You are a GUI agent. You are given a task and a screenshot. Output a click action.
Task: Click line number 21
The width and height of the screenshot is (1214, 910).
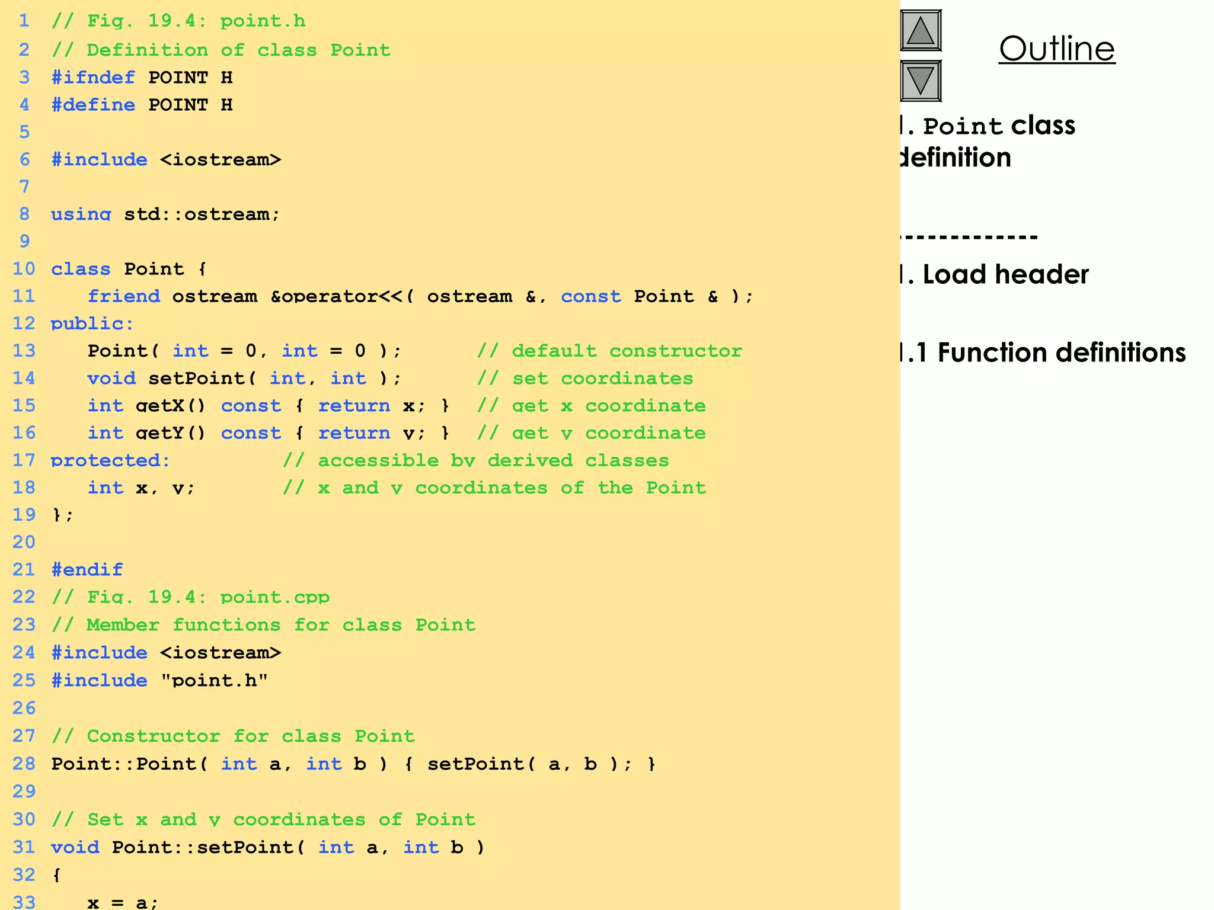click(x=24, y=570)
